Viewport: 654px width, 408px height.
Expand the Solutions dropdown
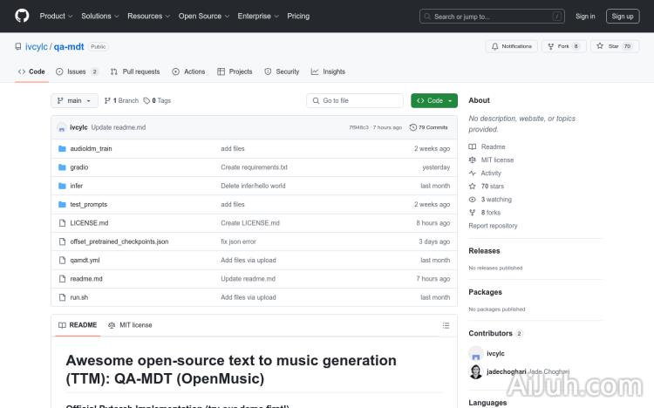pyautogui.click(x=100, y=16)
